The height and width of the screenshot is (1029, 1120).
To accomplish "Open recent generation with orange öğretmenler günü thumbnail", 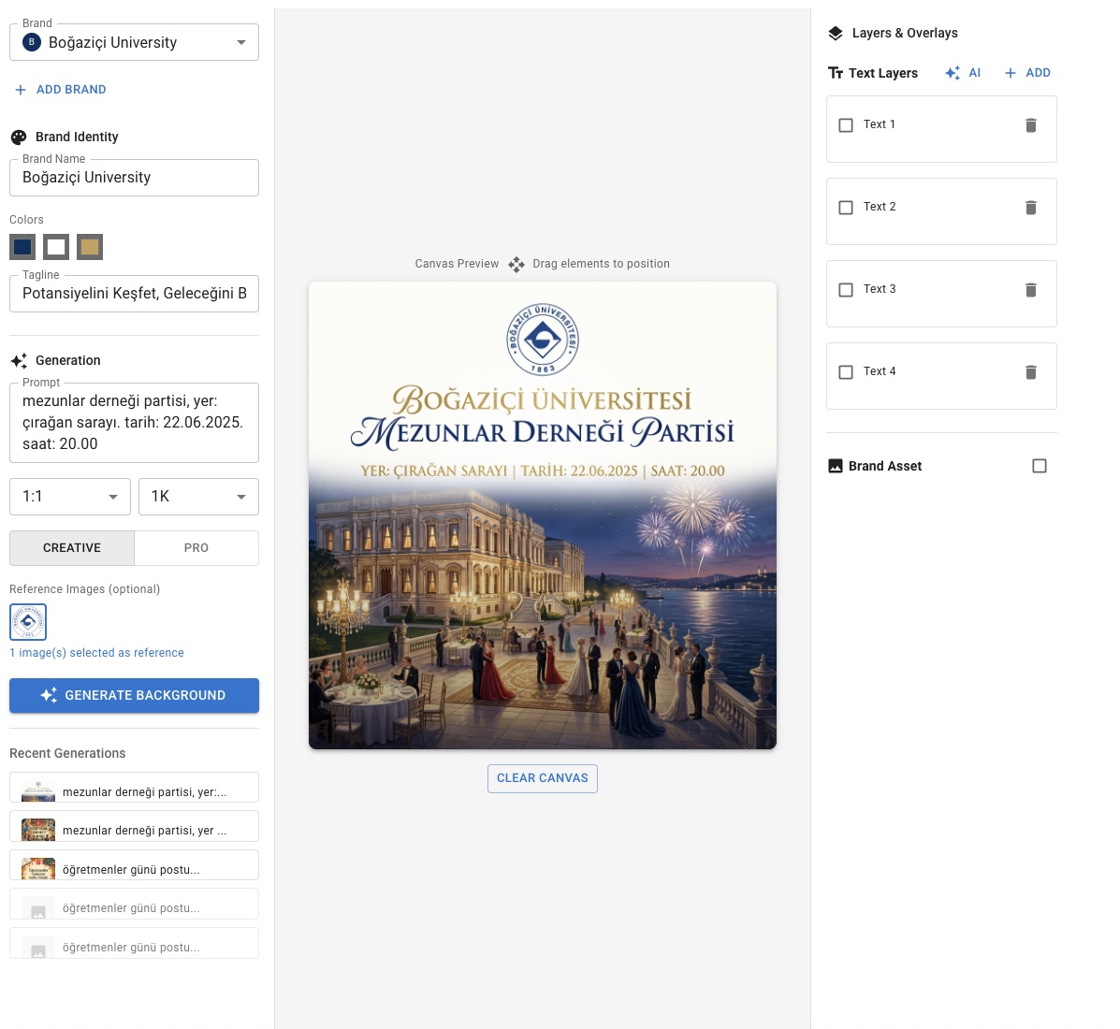I will 135,865.
